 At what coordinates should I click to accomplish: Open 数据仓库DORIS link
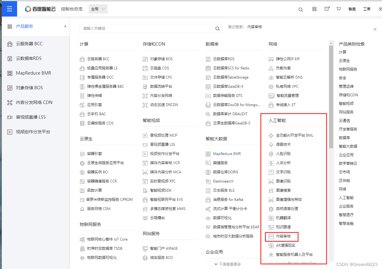226,172
